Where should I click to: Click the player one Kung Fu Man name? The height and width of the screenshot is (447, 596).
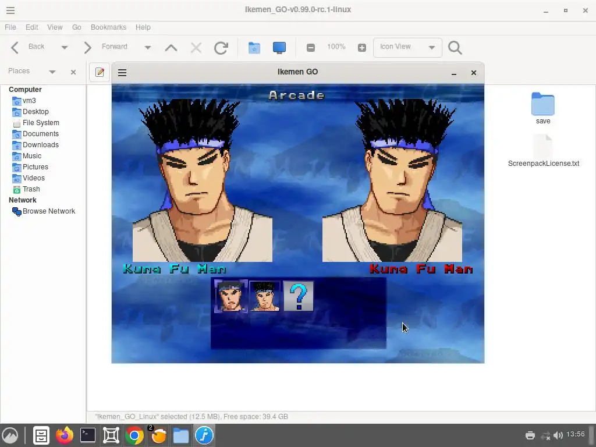coord(175,269)
